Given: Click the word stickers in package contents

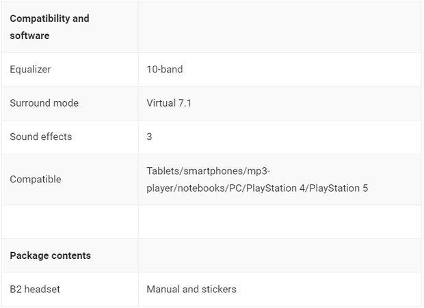Looking at the screenshot, I should [219, 289].
